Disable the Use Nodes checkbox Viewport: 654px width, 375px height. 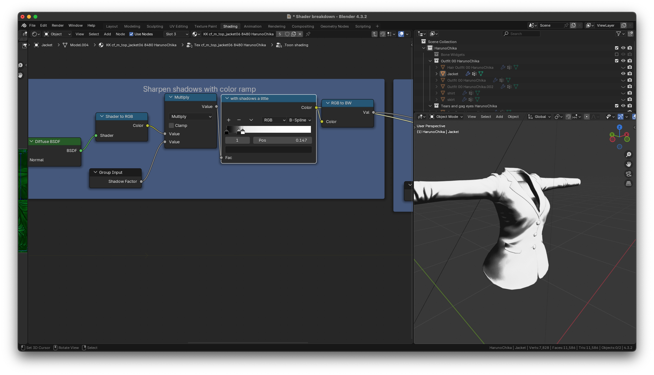(x=131, y=34)
